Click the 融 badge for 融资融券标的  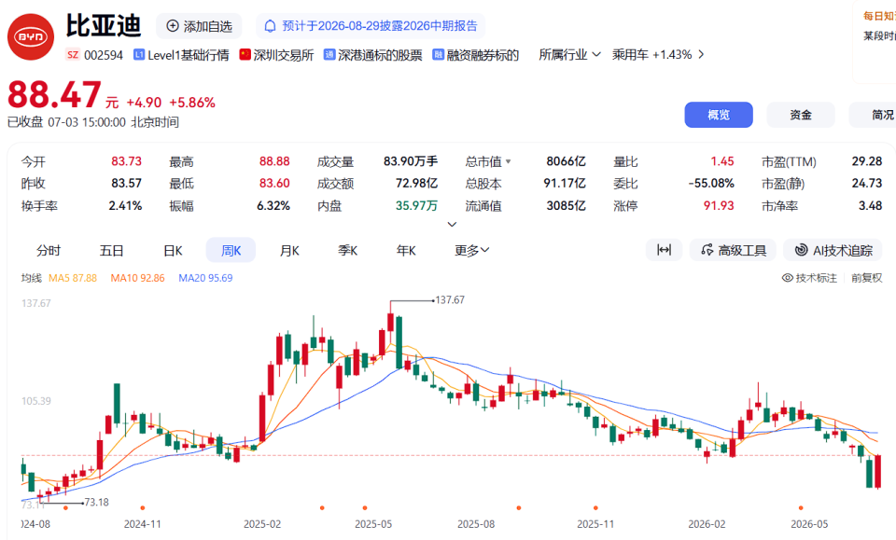tap(438, 54)
